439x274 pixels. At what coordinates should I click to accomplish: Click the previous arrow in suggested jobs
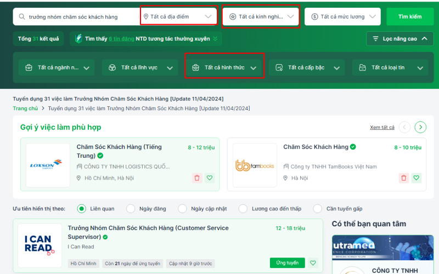click(x=404, y=127)
